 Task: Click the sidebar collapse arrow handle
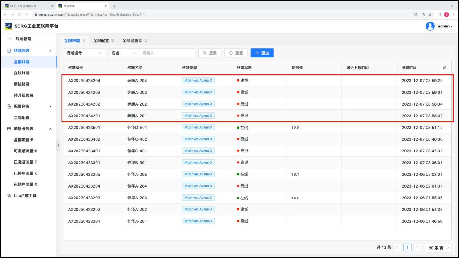(x=58, y=145)
